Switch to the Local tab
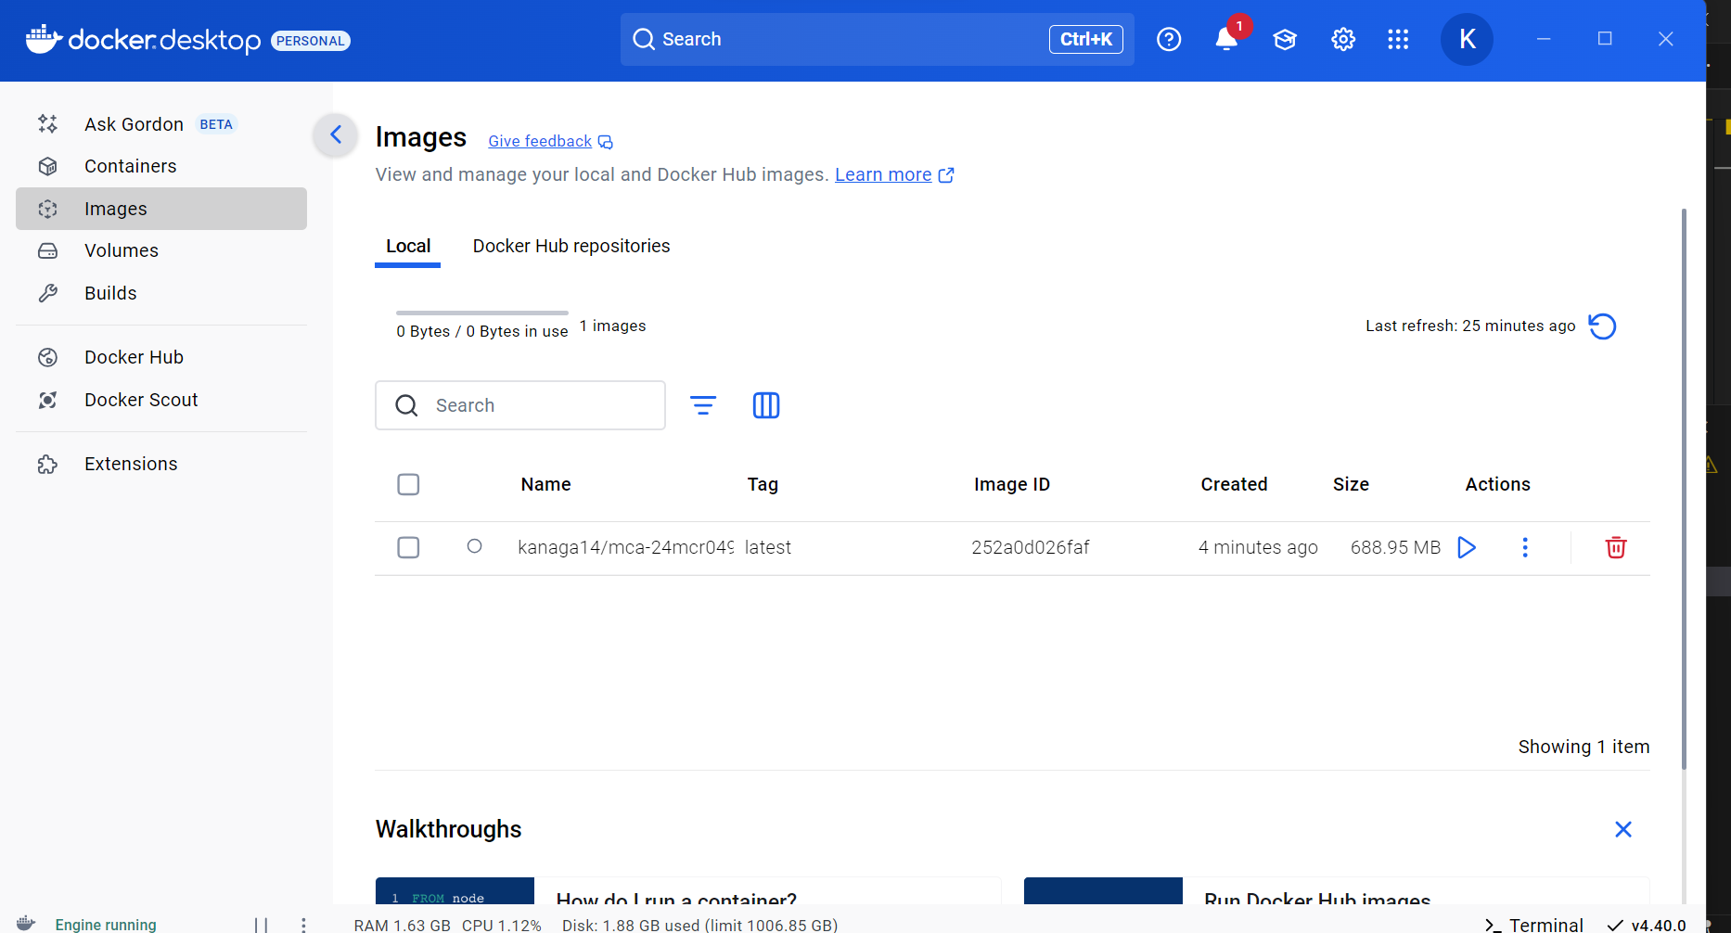1731x933 pixels. (408, 246)
